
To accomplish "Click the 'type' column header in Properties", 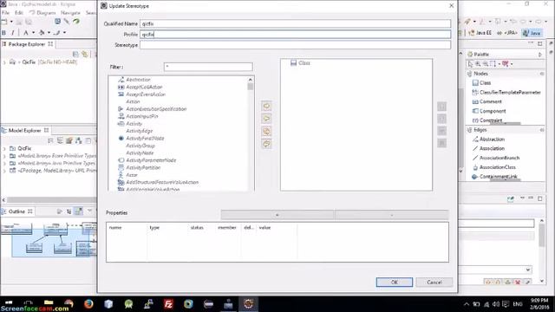I will point(154,227).
